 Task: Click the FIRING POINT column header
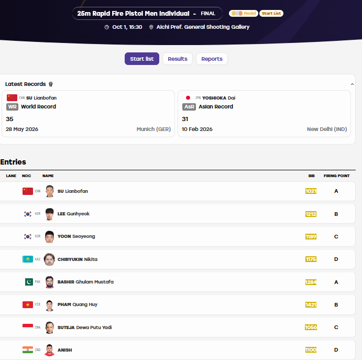click(x=336, y=176)
